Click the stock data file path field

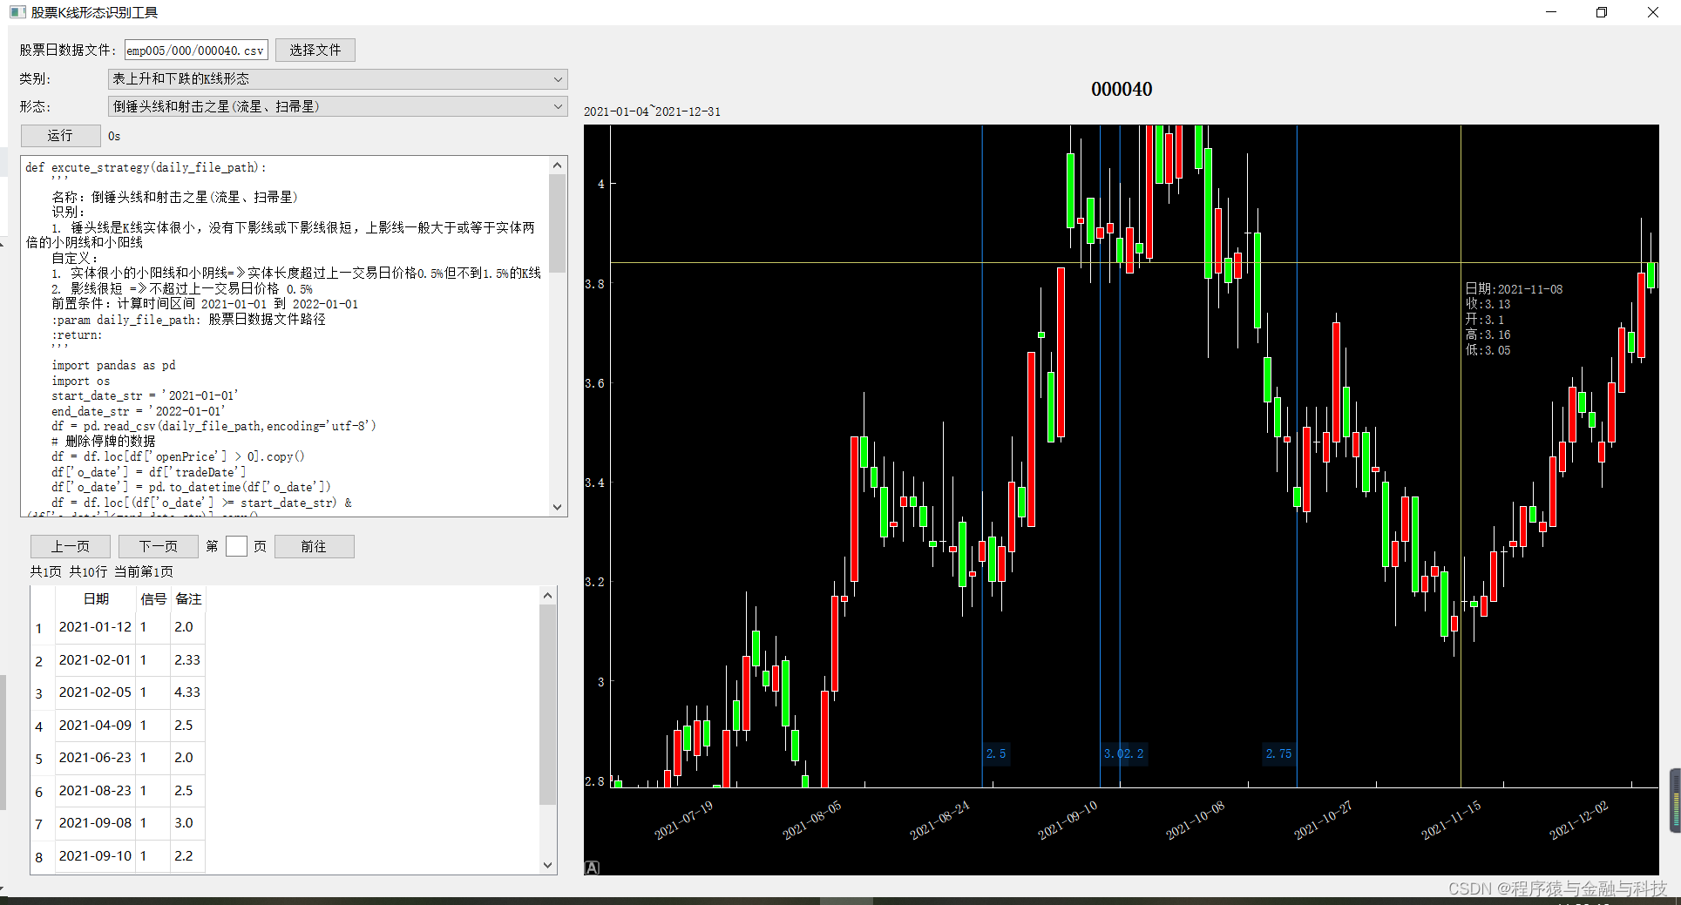click(x=196, y=51)
